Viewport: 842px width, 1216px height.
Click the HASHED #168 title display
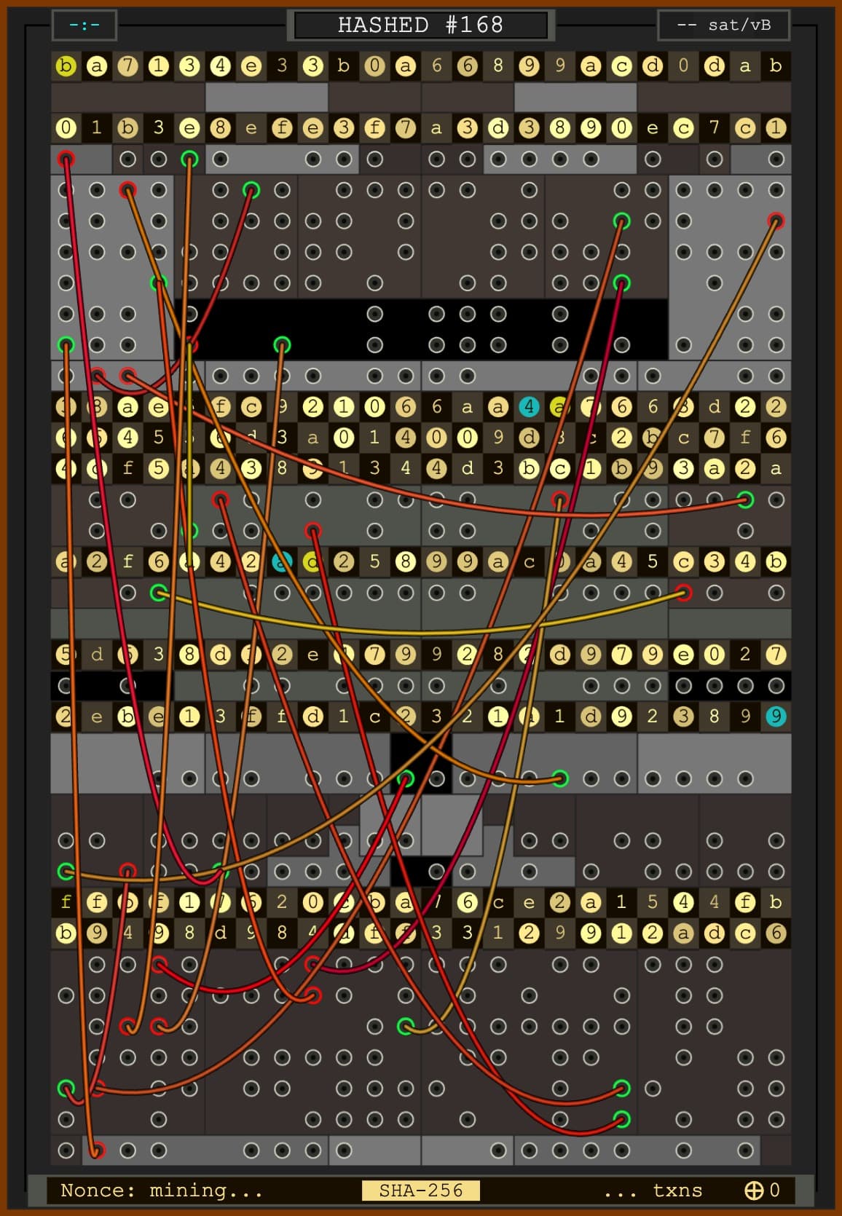[x=420, y=25]
